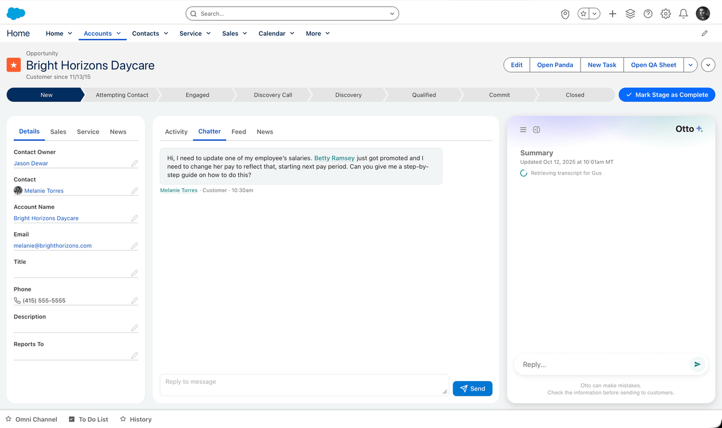Open dropdown arrow beside Open QA Sheet
This screenshot has height=428, width=722.
691,65
